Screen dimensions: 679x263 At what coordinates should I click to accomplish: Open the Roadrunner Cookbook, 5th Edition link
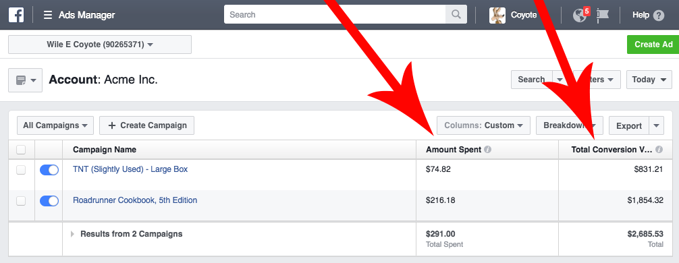click(135, 200)
